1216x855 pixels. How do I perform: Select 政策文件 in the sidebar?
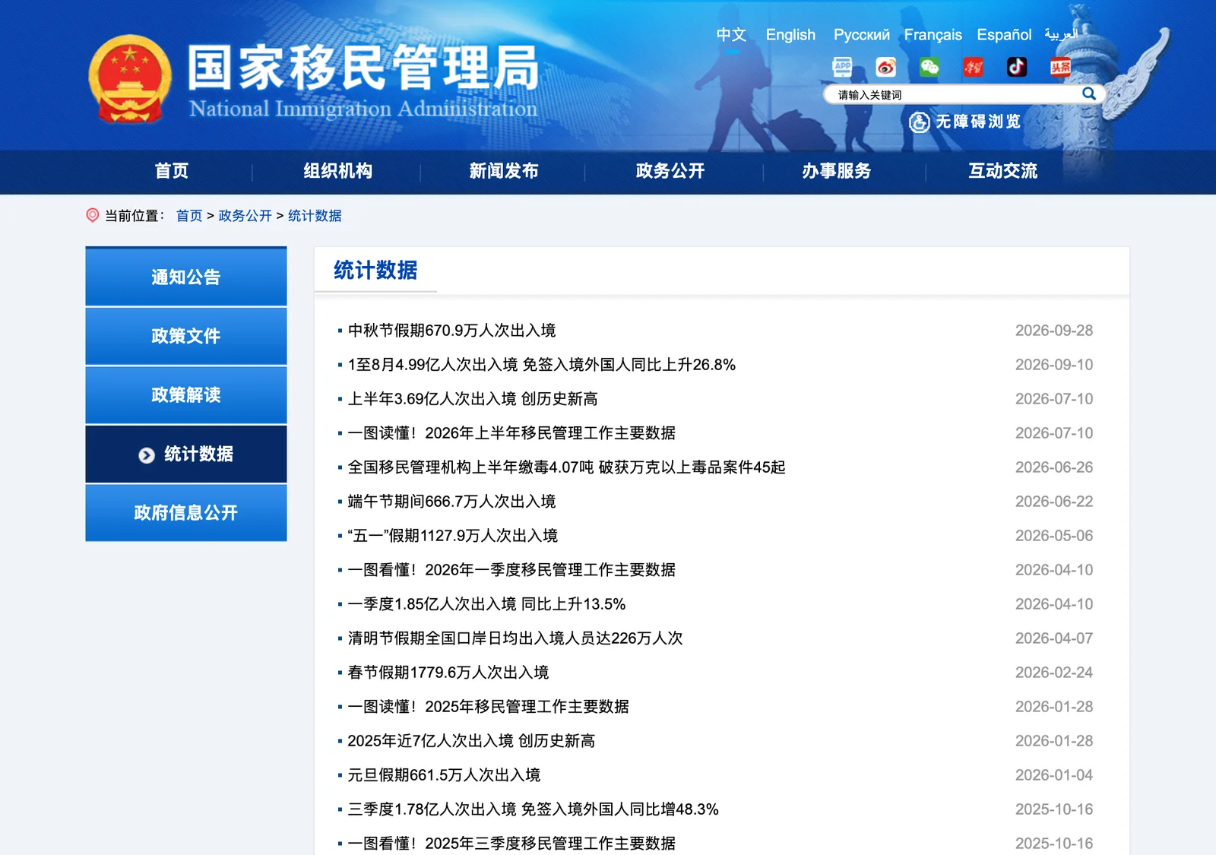click(x=186, y=336)
